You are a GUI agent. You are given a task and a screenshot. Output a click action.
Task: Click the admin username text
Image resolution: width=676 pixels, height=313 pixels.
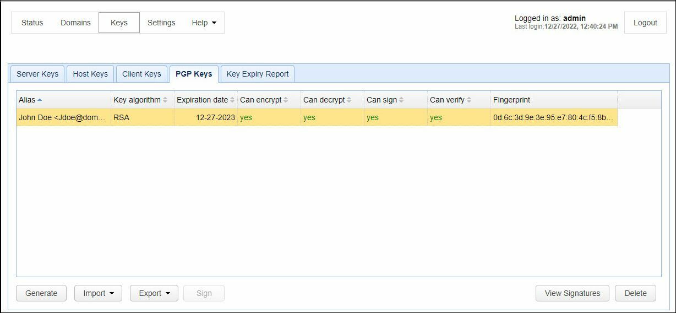pyautogui.click(x=574, y=18)
